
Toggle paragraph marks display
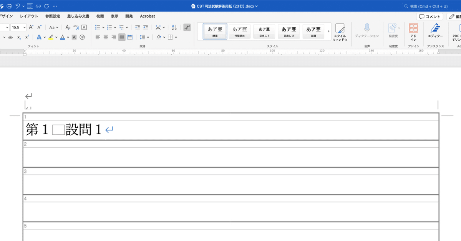point(187,27)
